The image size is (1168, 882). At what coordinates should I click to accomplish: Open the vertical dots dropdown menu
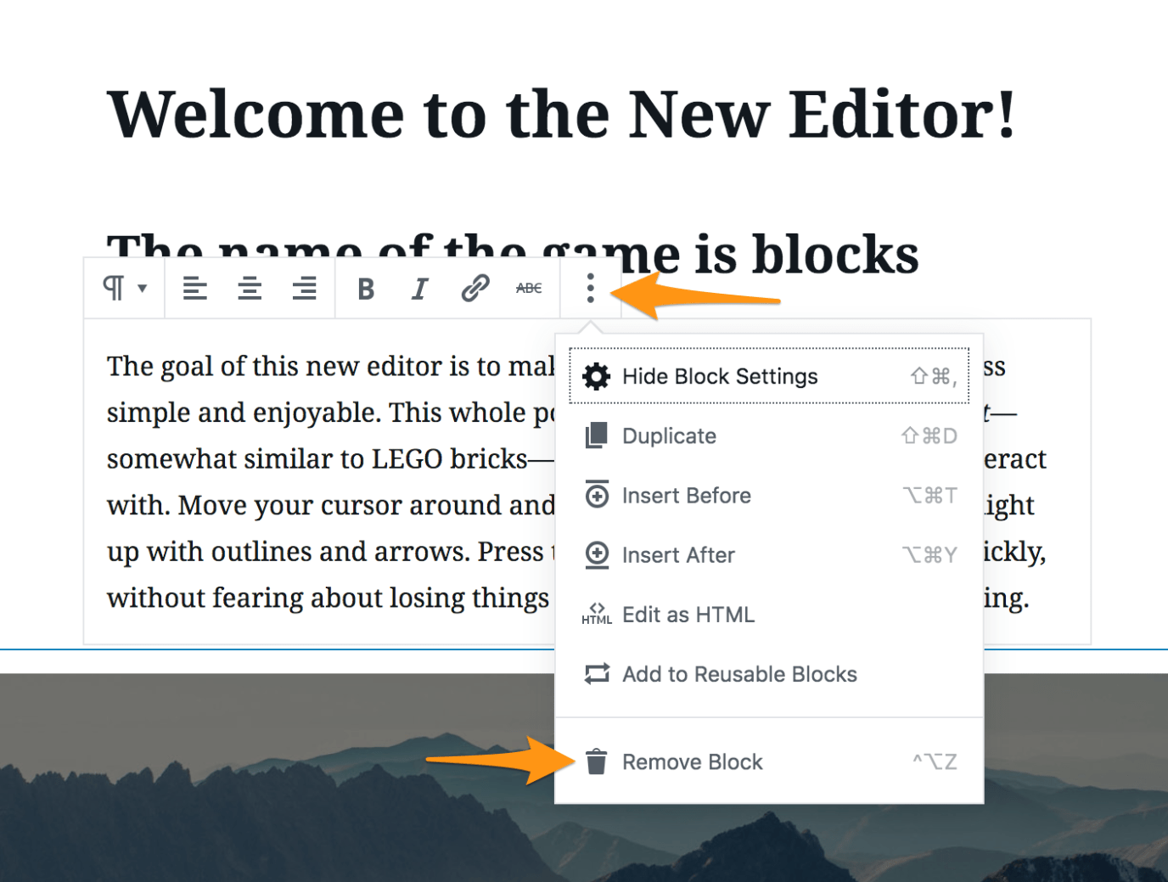pyautogui.click(x=589, y=288)
